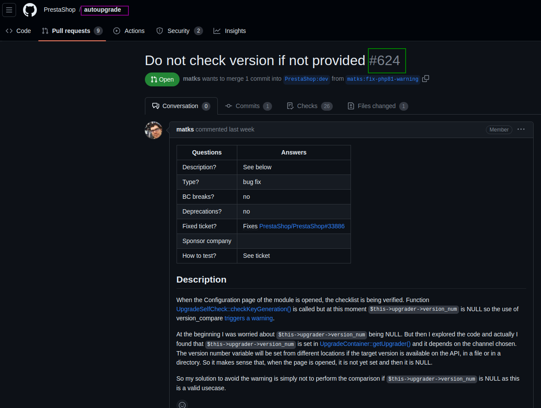Viewport: 541px width, 408px height.
Task: Show the Files changed tab
Action: (378, 106)
